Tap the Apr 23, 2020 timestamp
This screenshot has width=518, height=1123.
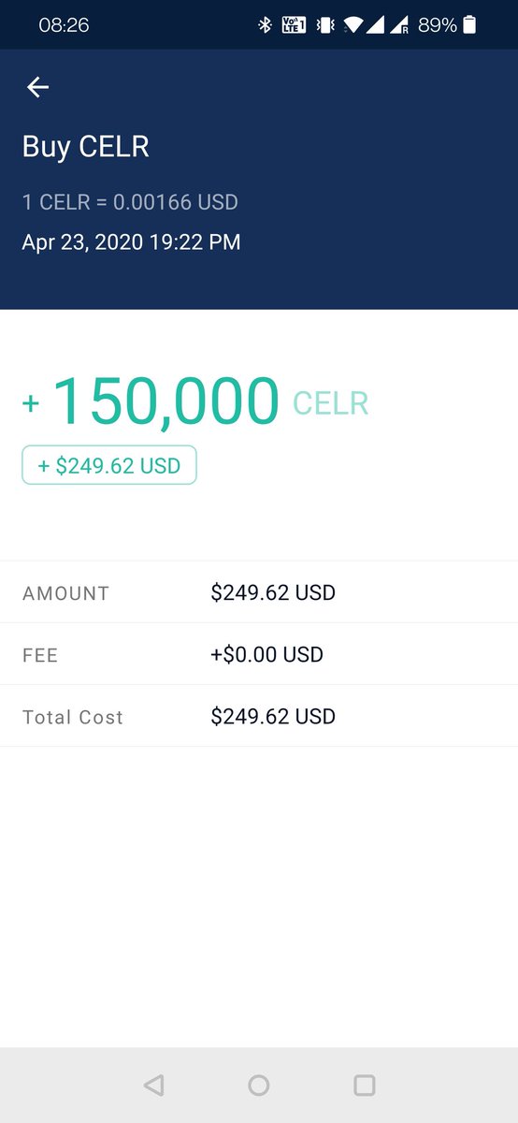point(131,242)
